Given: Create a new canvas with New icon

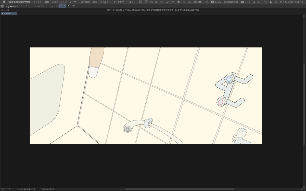Looking at the screenshot, I should pyautogui.click(x=7, y=6).
